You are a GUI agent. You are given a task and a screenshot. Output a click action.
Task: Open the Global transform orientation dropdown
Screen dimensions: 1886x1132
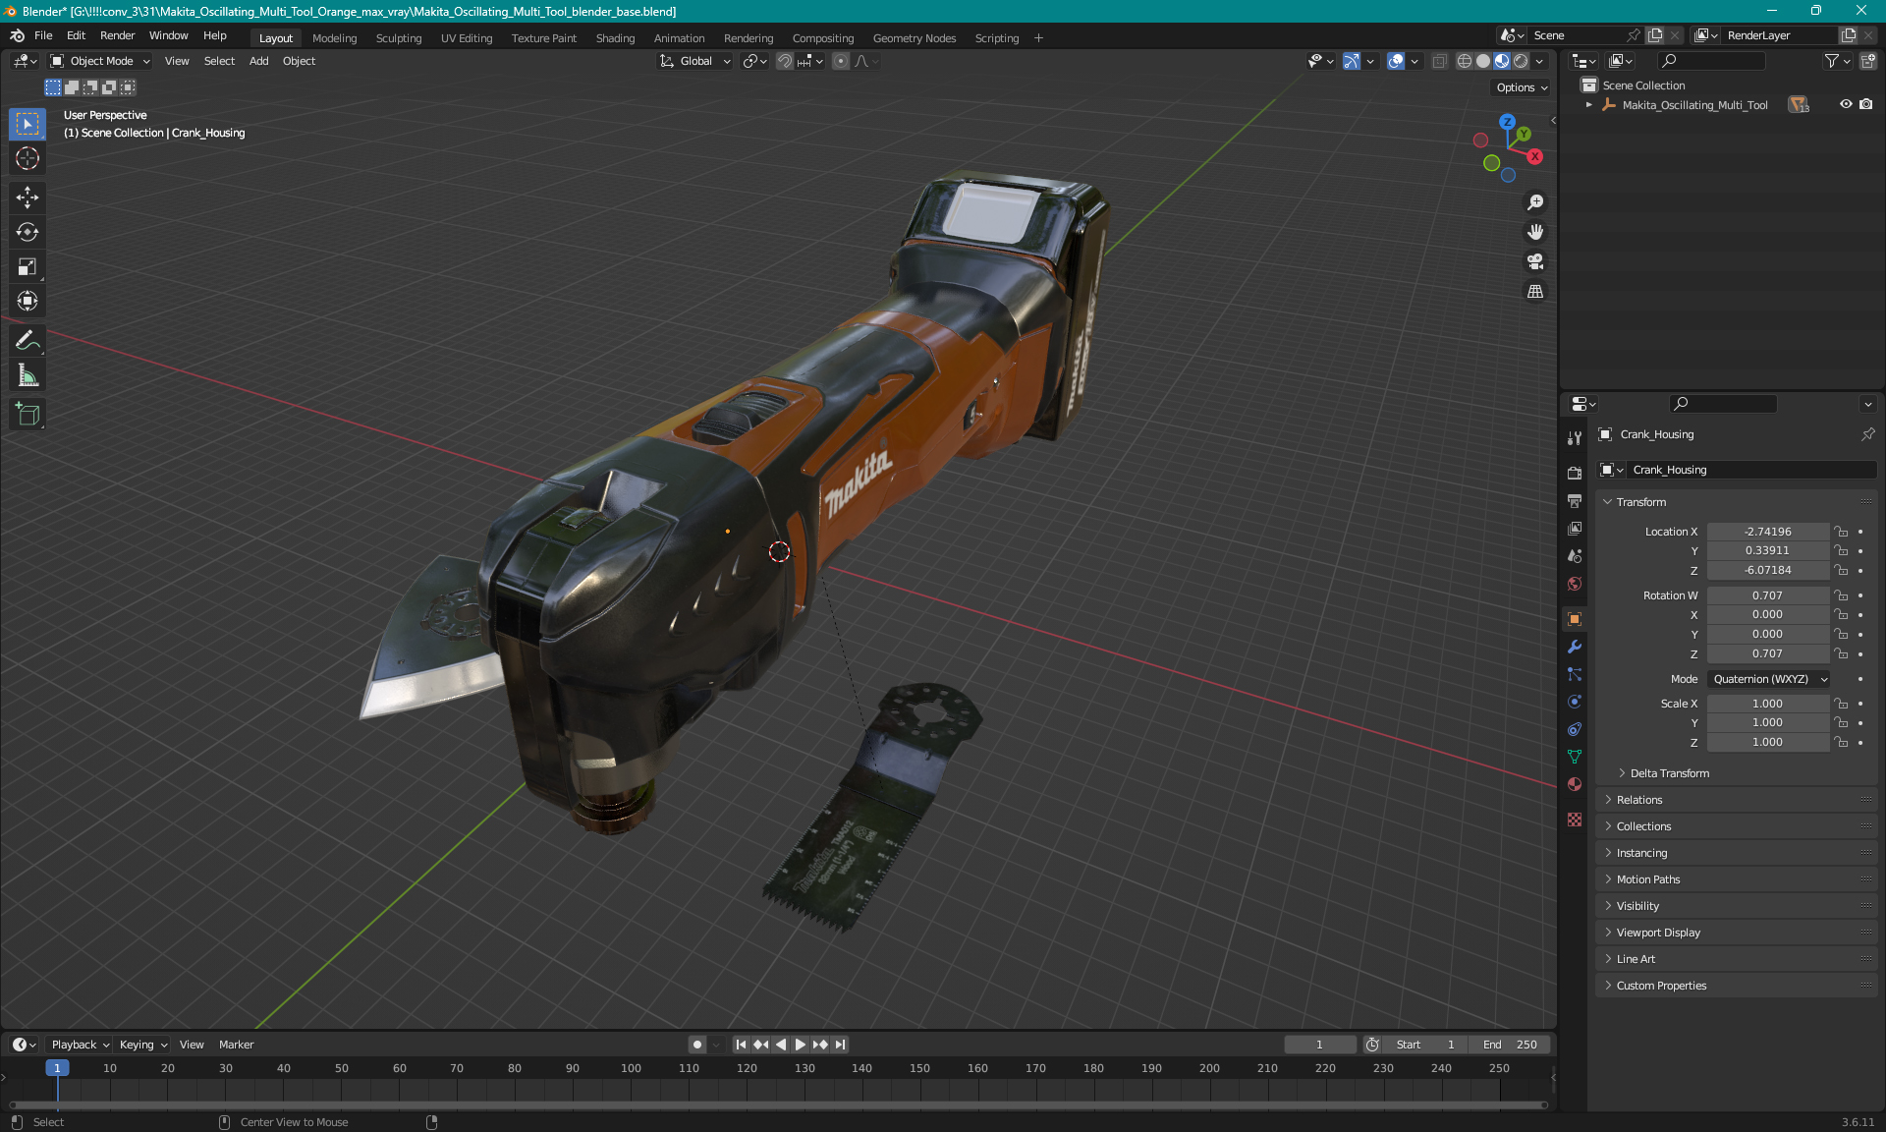coord(695,61)
